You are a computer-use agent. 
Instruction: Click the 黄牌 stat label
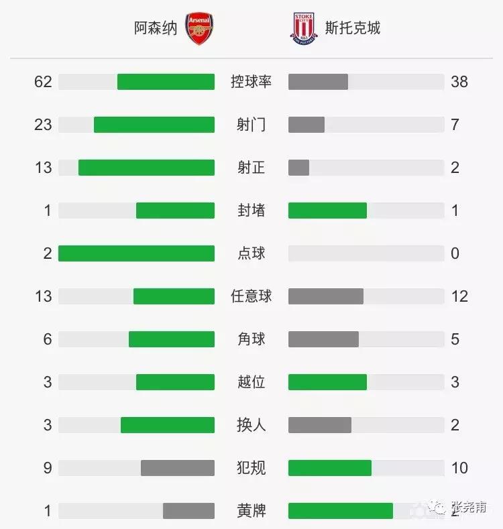[x=251, y=511]
